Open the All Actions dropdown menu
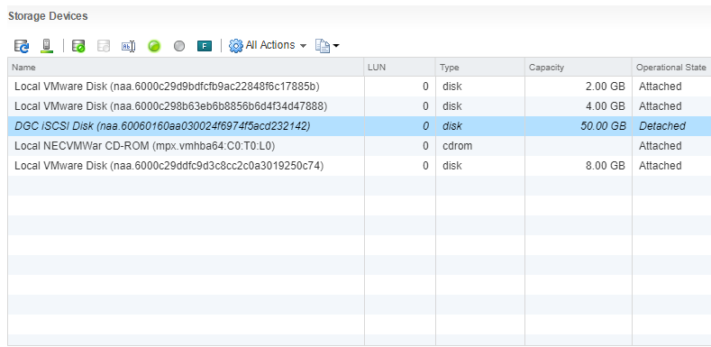Image resolution: width=711 pixels, height=347 pixels. pos(268,45)
